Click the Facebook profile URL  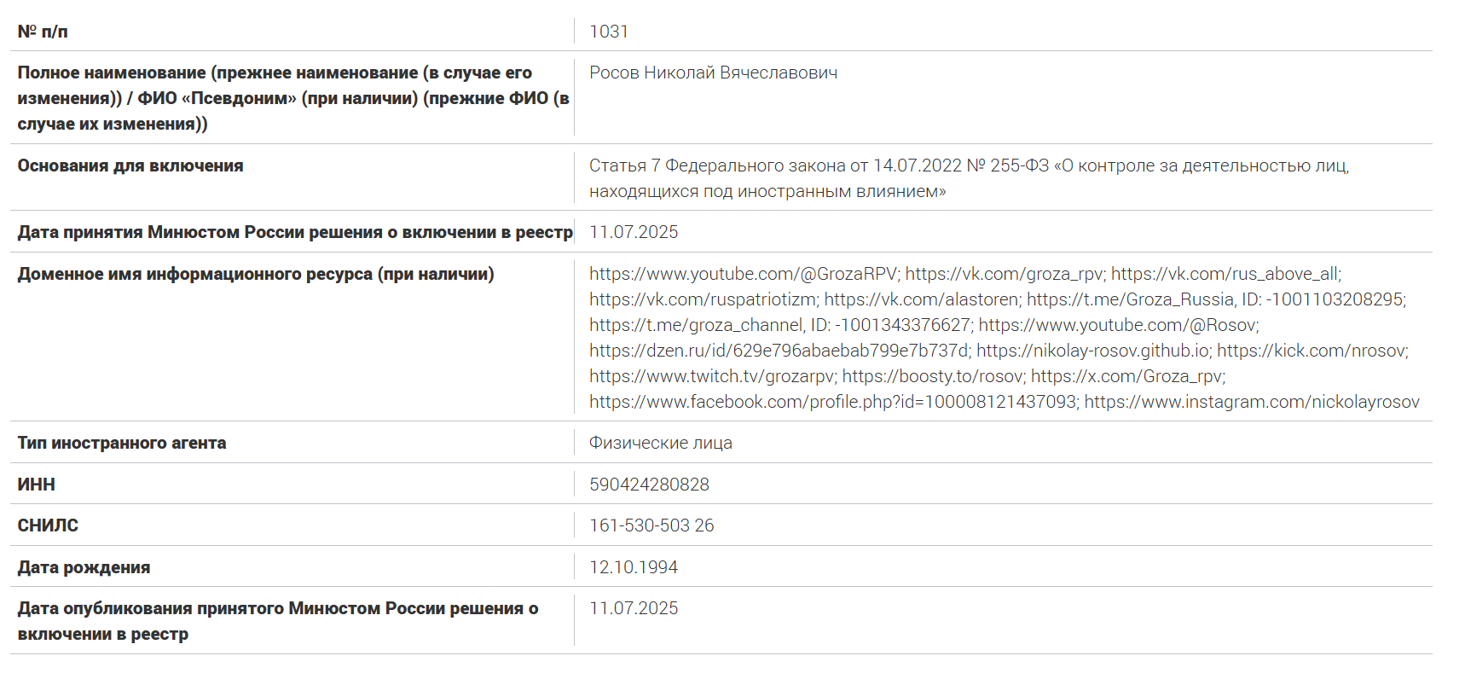pyautogui.click(x=832, y=402)
